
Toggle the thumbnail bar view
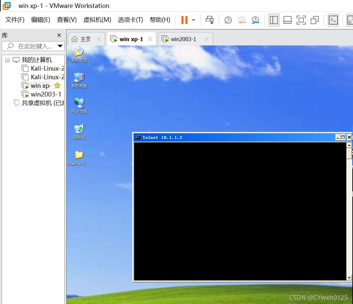[x=287, y=20]
